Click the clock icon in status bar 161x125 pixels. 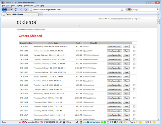pos(118,122)
